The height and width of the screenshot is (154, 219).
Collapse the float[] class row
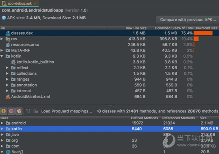pyautogui.click(x=2, y=152)
